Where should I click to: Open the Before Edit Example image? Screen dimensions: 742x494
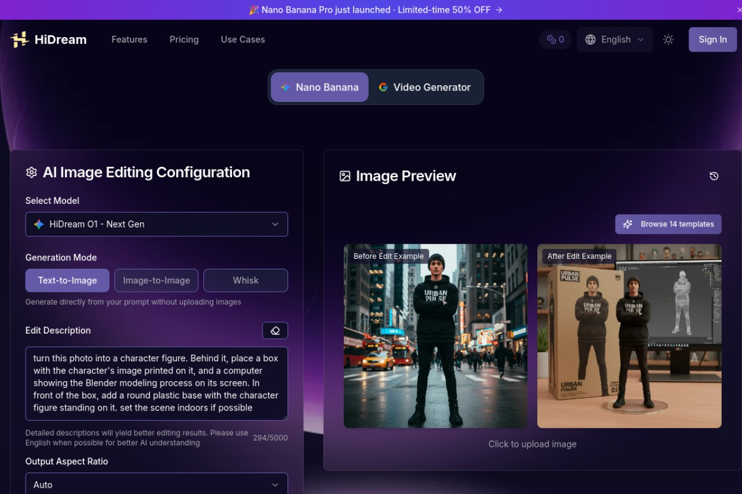pyautogui.click(x=436, y=336)
